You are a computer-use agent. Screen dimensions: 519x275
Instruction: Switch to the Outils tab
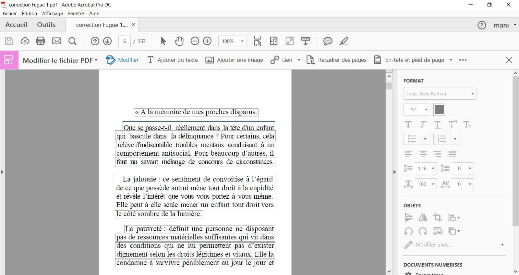[x=46, y=25]
